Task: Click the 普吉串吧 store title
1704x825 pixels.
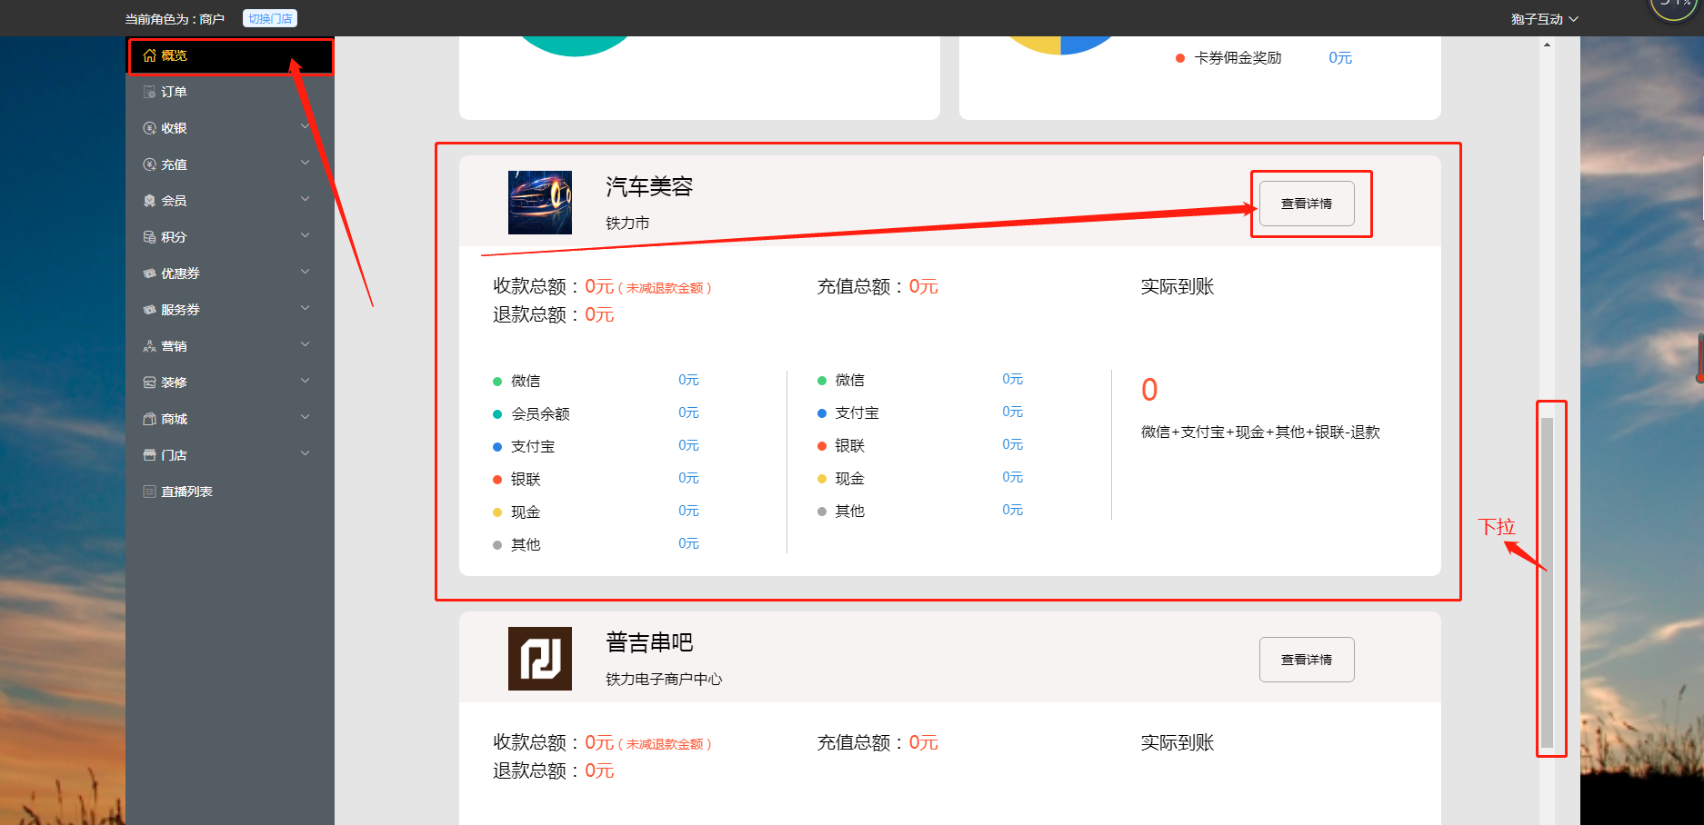Action: [649, 643]
